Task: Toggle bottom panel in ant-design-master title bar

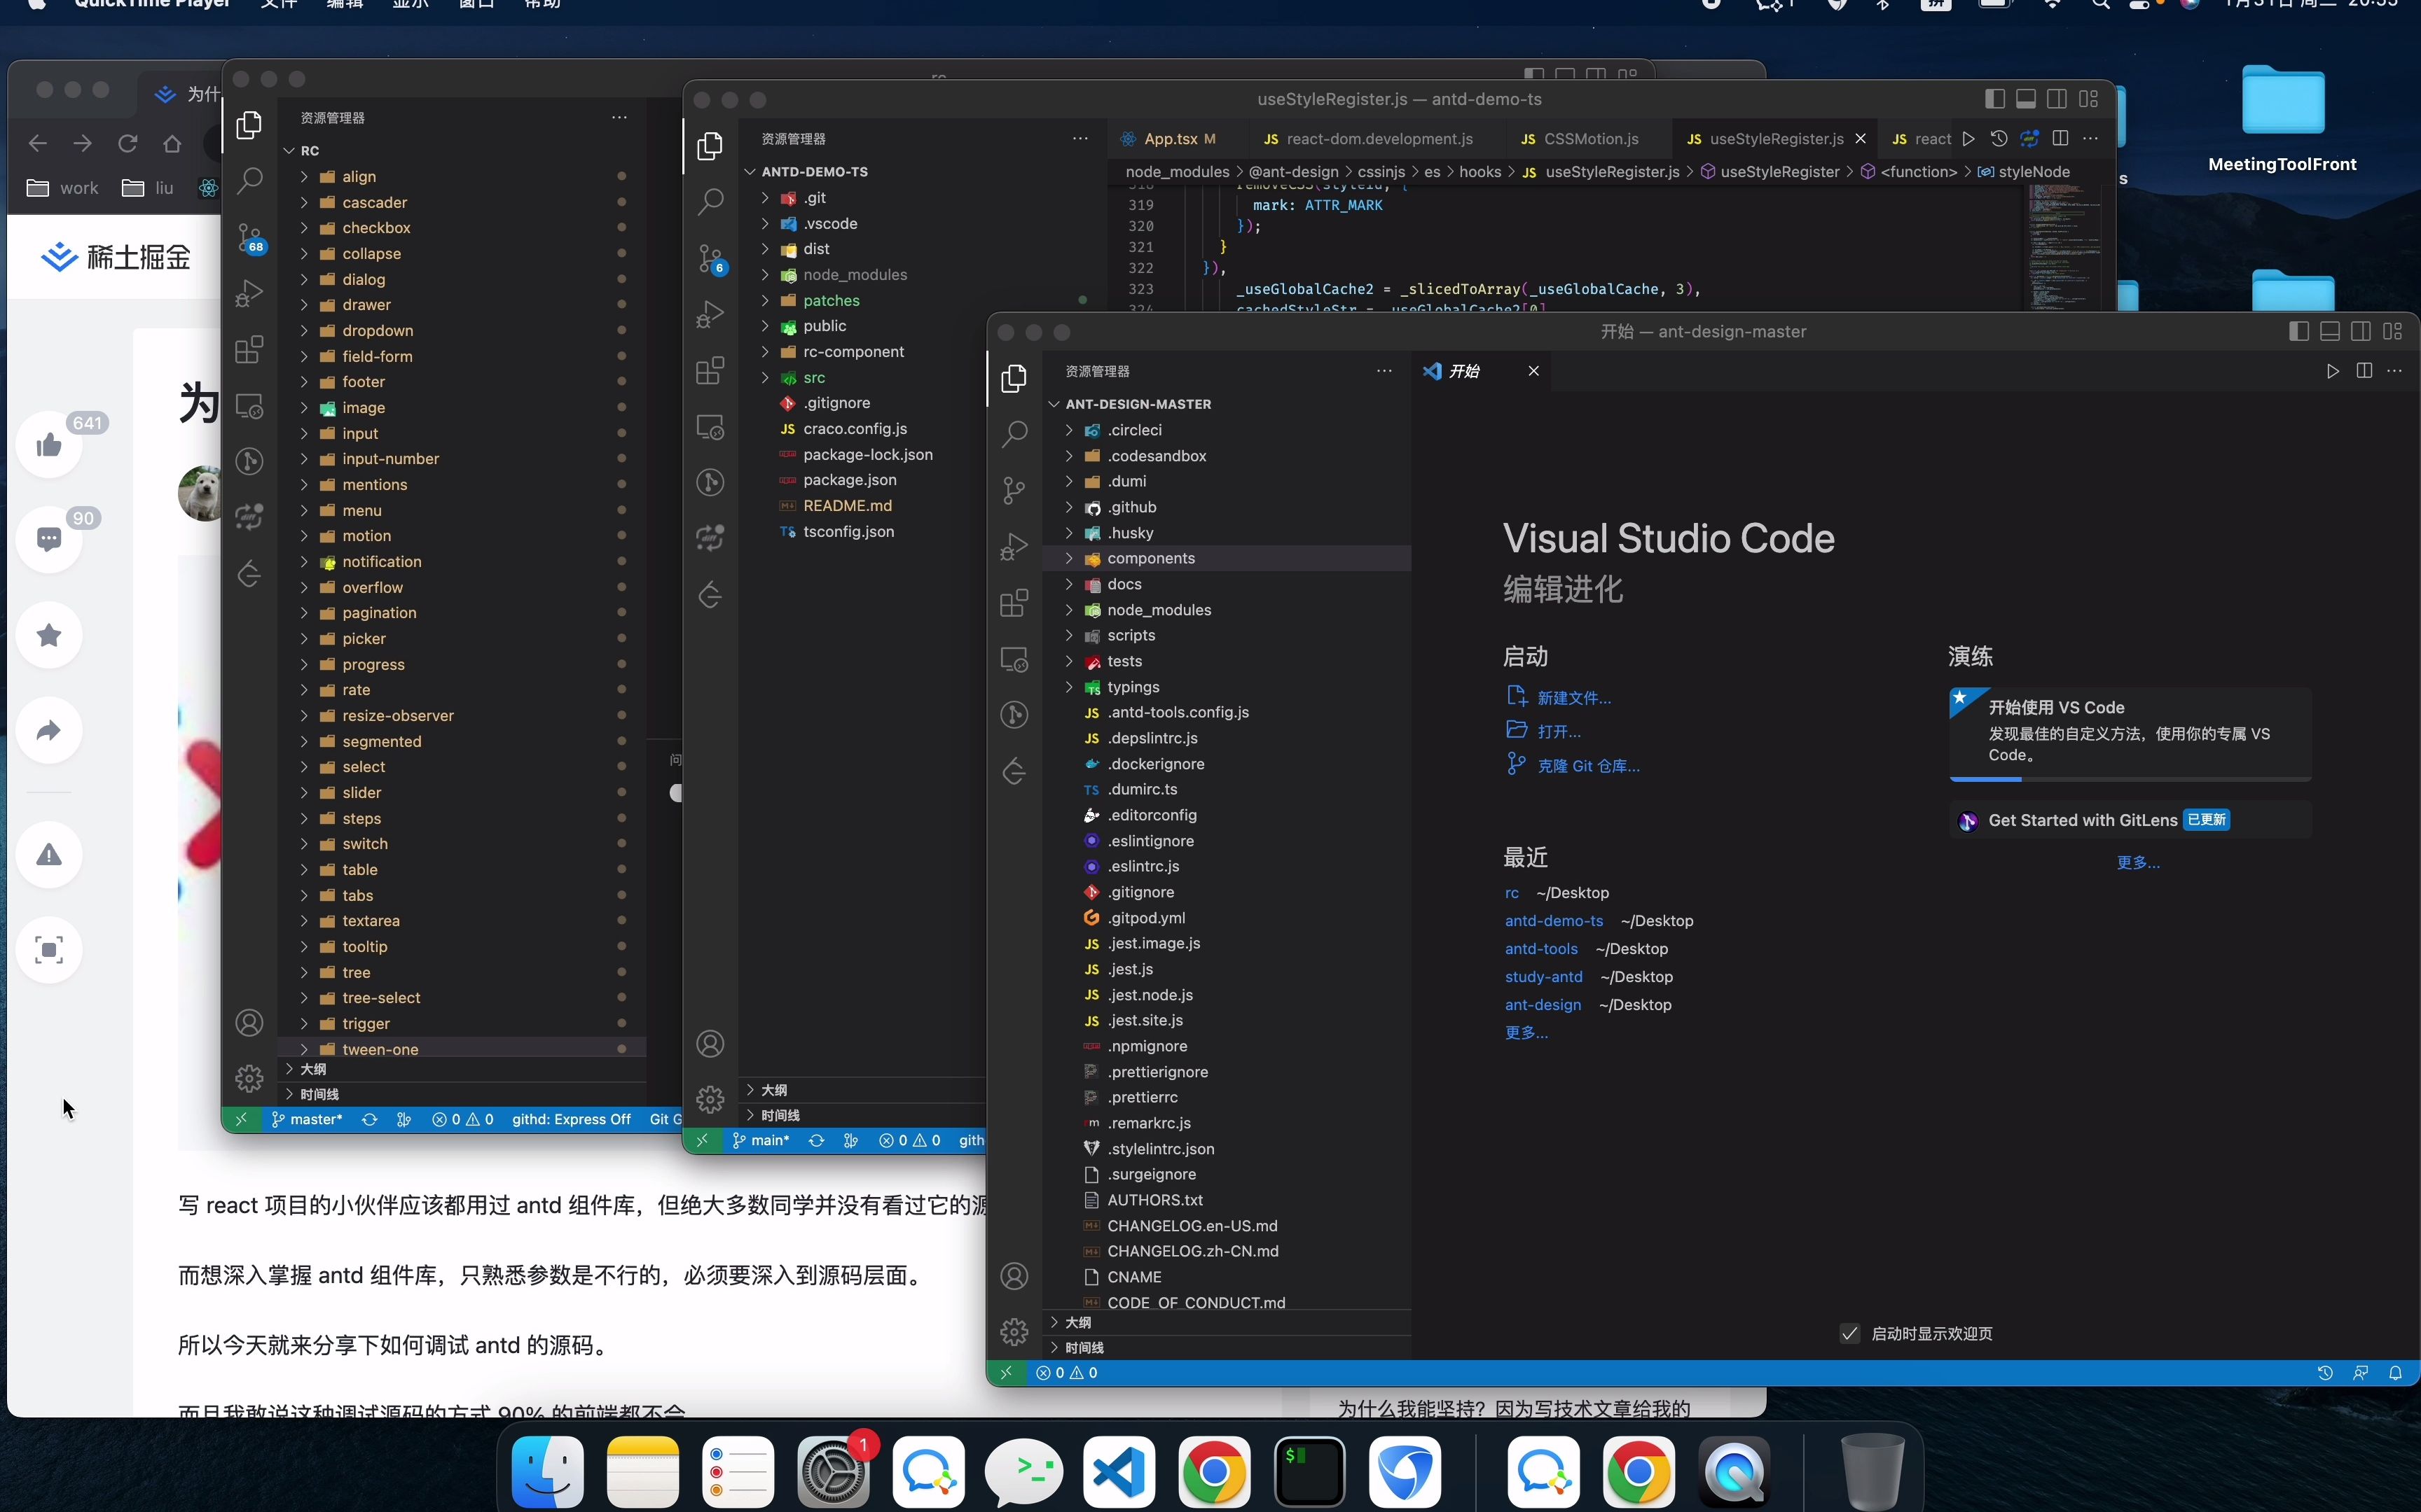Action: [2330, 331]
